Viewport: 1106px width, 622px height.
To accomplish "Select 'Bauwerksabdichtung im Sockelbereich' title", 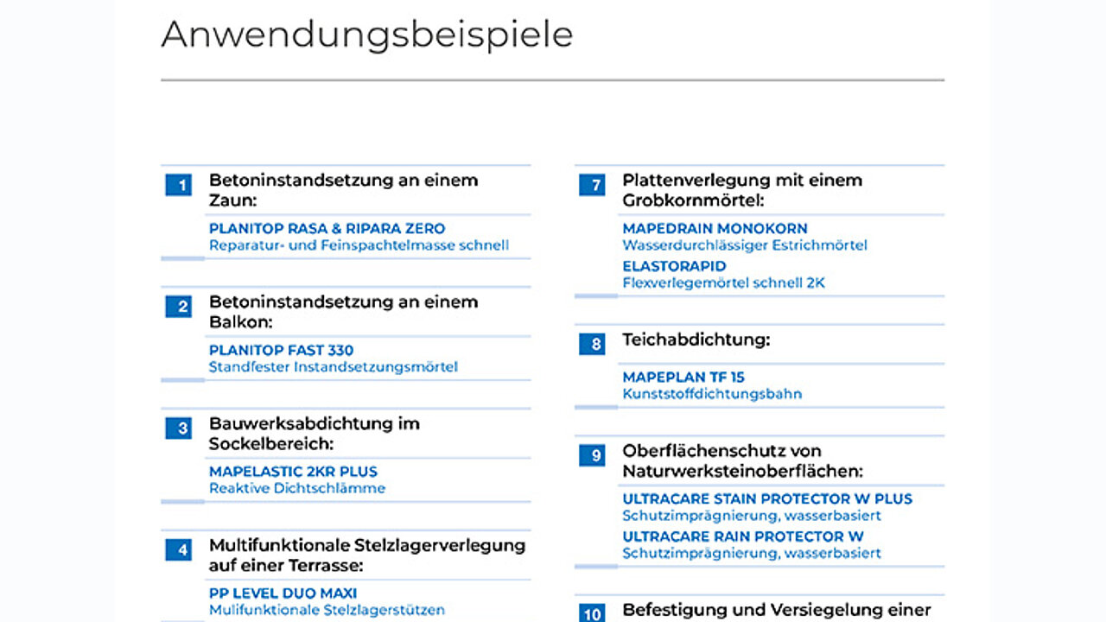I will [315, 434].
